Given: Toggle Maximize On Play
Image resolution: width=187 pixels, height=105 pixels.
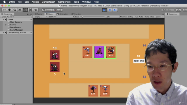Looking at the screenshot, I should click(127, 17).
